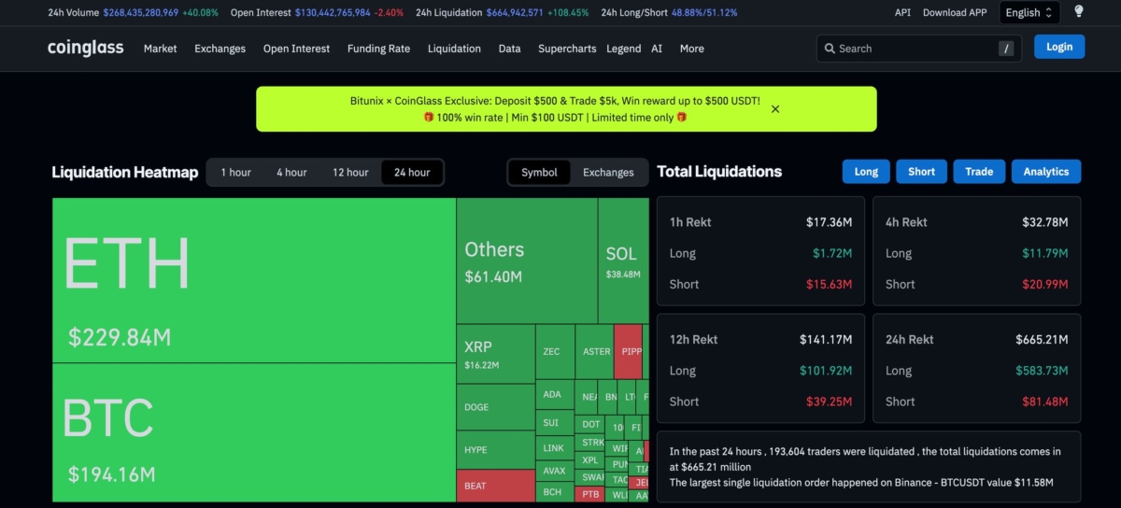The height and width of the screenshot is (508, 1121).
Task: Click the Trade button
Action: (979, 171)
